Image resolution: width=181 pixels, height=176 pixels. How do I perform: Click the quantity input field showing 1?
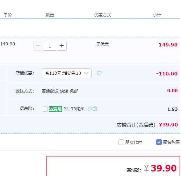pyautogui.click(x=50, y=46)
